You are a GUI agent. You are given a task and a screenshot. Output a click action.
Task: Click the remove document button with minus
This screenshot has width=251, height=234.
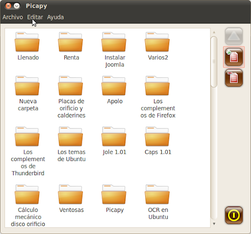pyautogui.click(x=234, y=78)
